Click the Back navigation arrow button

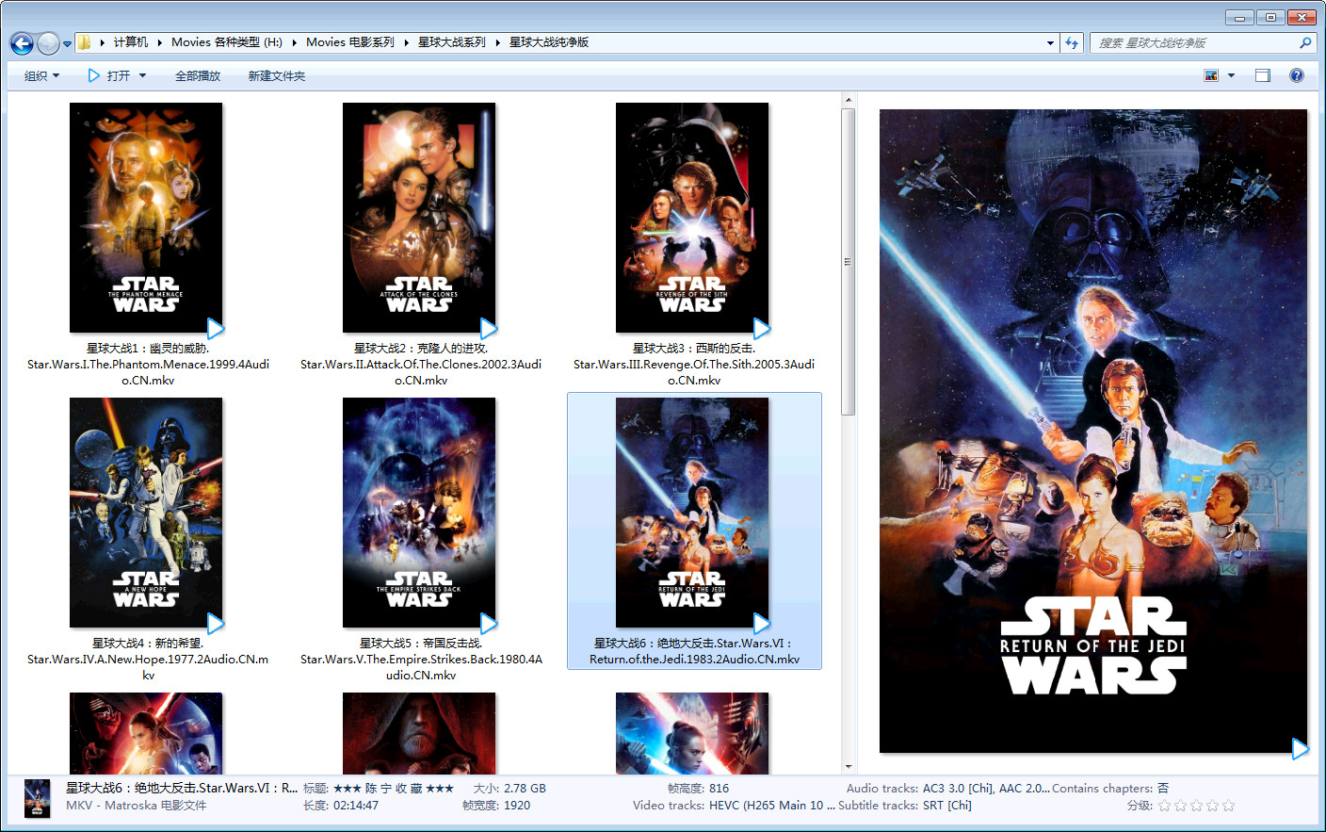22,43
